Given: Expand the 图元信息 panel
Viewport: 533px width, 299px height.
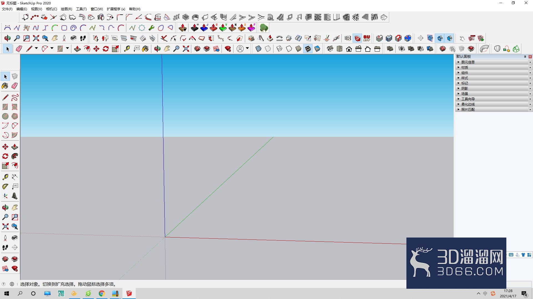Looking at the screenshot, I should [x=492, y=62].
